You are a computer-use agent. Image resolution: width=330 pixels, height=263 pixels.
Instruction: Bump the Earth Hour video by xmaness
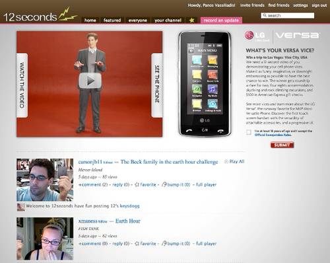point(176,244)
